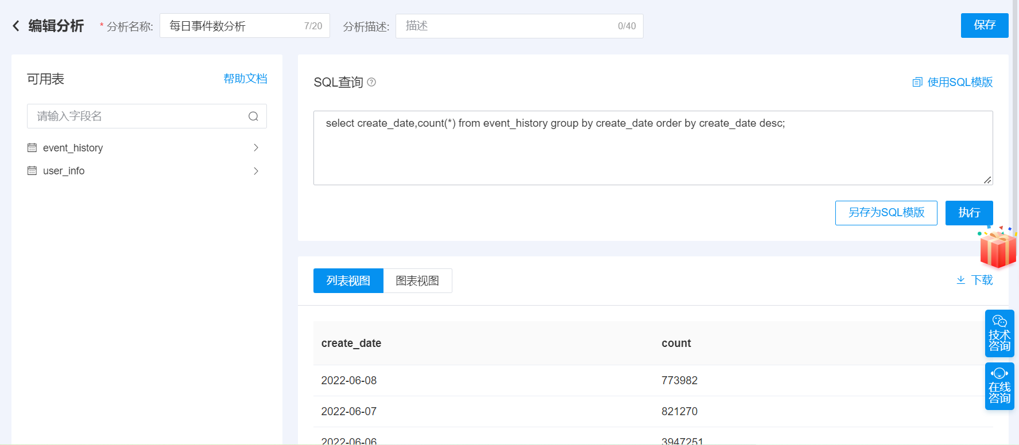Click the 保存 button

985,25
